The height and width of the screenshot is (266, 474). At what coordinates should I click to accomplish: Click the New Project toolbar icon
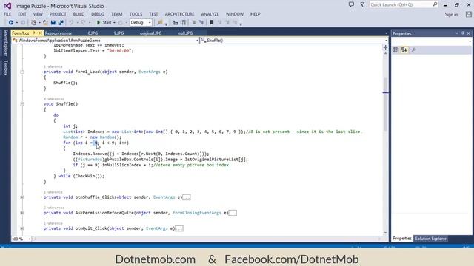pyautogui.click(x=33, y=23)
